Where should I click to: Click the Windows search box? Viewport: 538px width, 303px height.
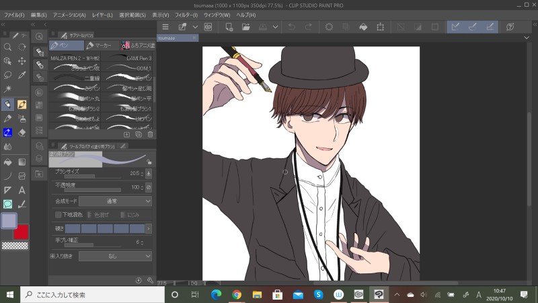click(x=92, y=294)
